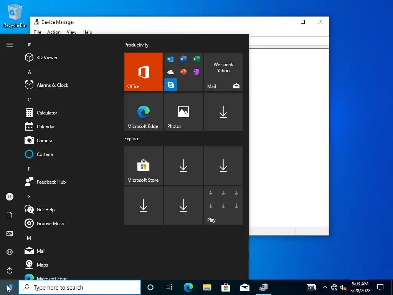The width and height of the screenshot is (393, 295).
Task: Launch Skype from the Office apps tile
Action: tap(171, 85)
